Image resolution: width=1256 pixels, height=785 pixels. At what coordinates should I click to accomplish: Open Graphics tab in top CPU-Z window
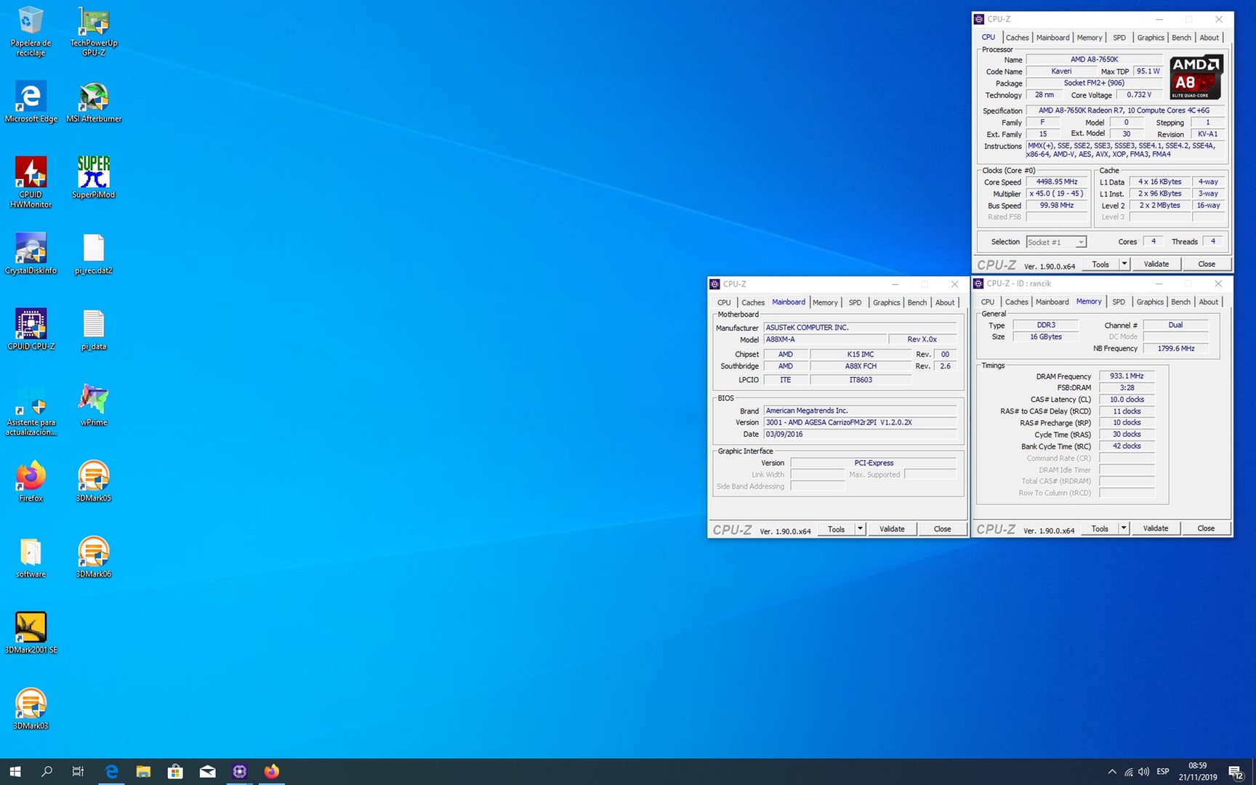coord(1150,38)
